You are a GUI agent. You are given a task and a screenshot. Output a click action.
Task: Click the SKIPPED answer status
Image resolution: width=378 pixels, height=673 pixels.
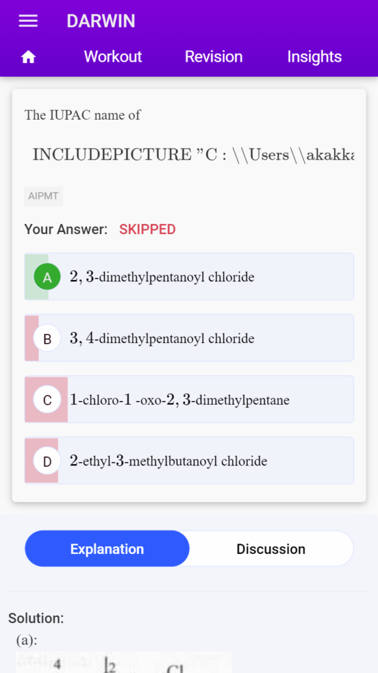point(148,229)
